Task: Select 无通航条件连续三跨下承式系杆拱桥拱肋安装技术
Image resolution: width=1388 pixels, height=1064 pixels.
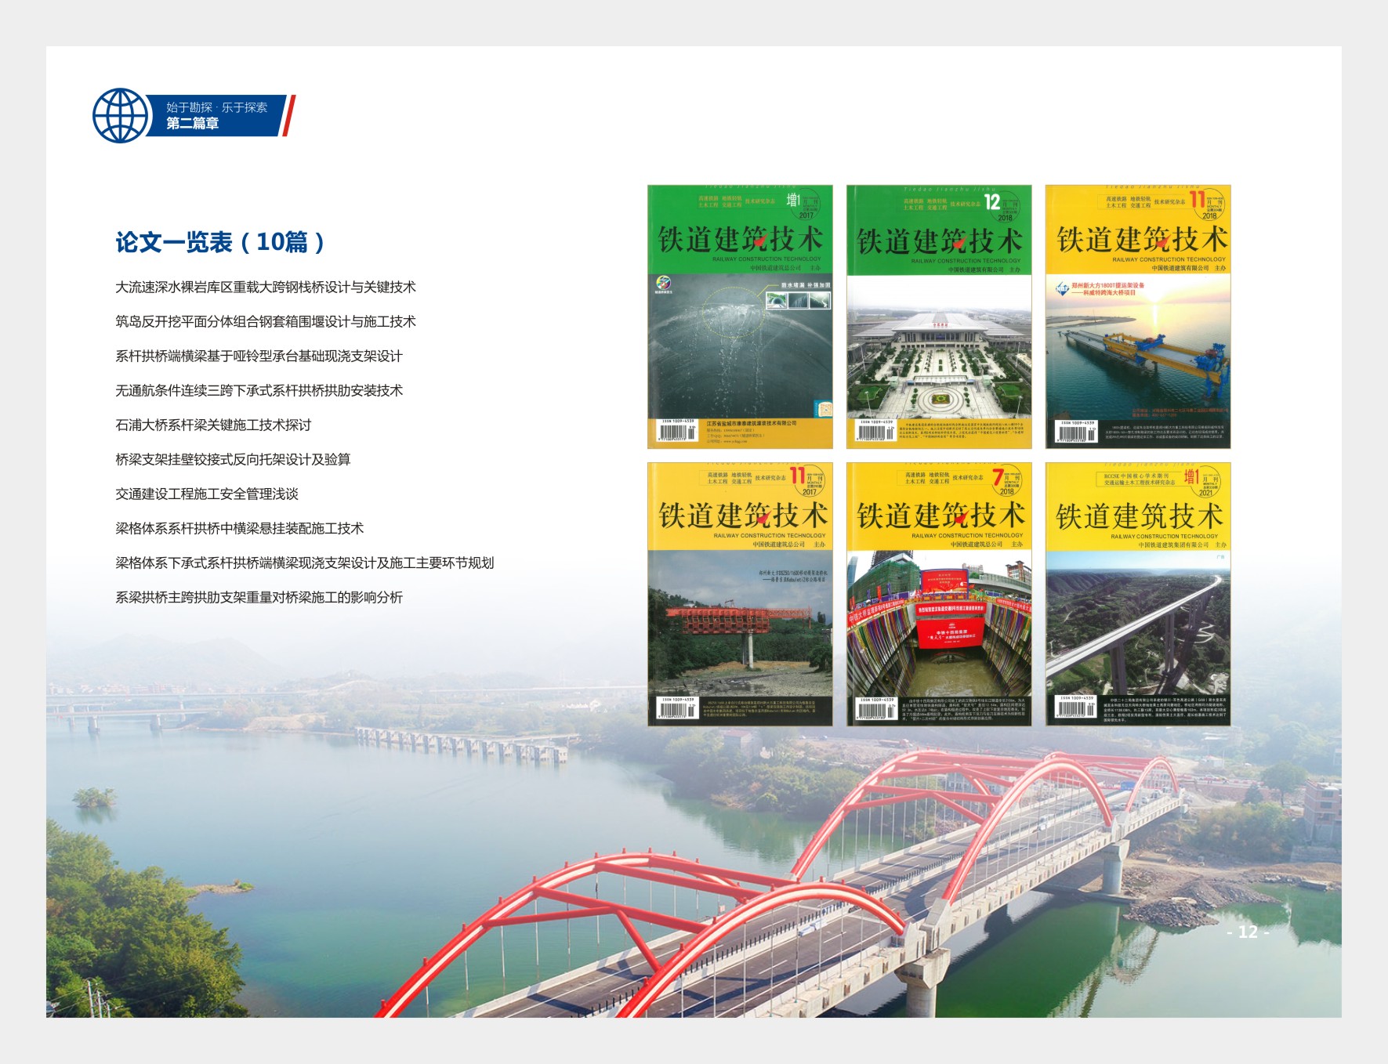Action: [259, 391]
